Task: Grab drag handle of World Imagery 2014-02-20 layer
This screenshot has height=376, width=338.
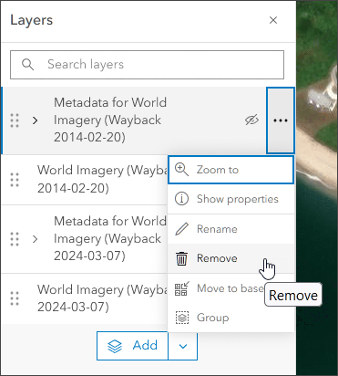Action: click(15, 180)
